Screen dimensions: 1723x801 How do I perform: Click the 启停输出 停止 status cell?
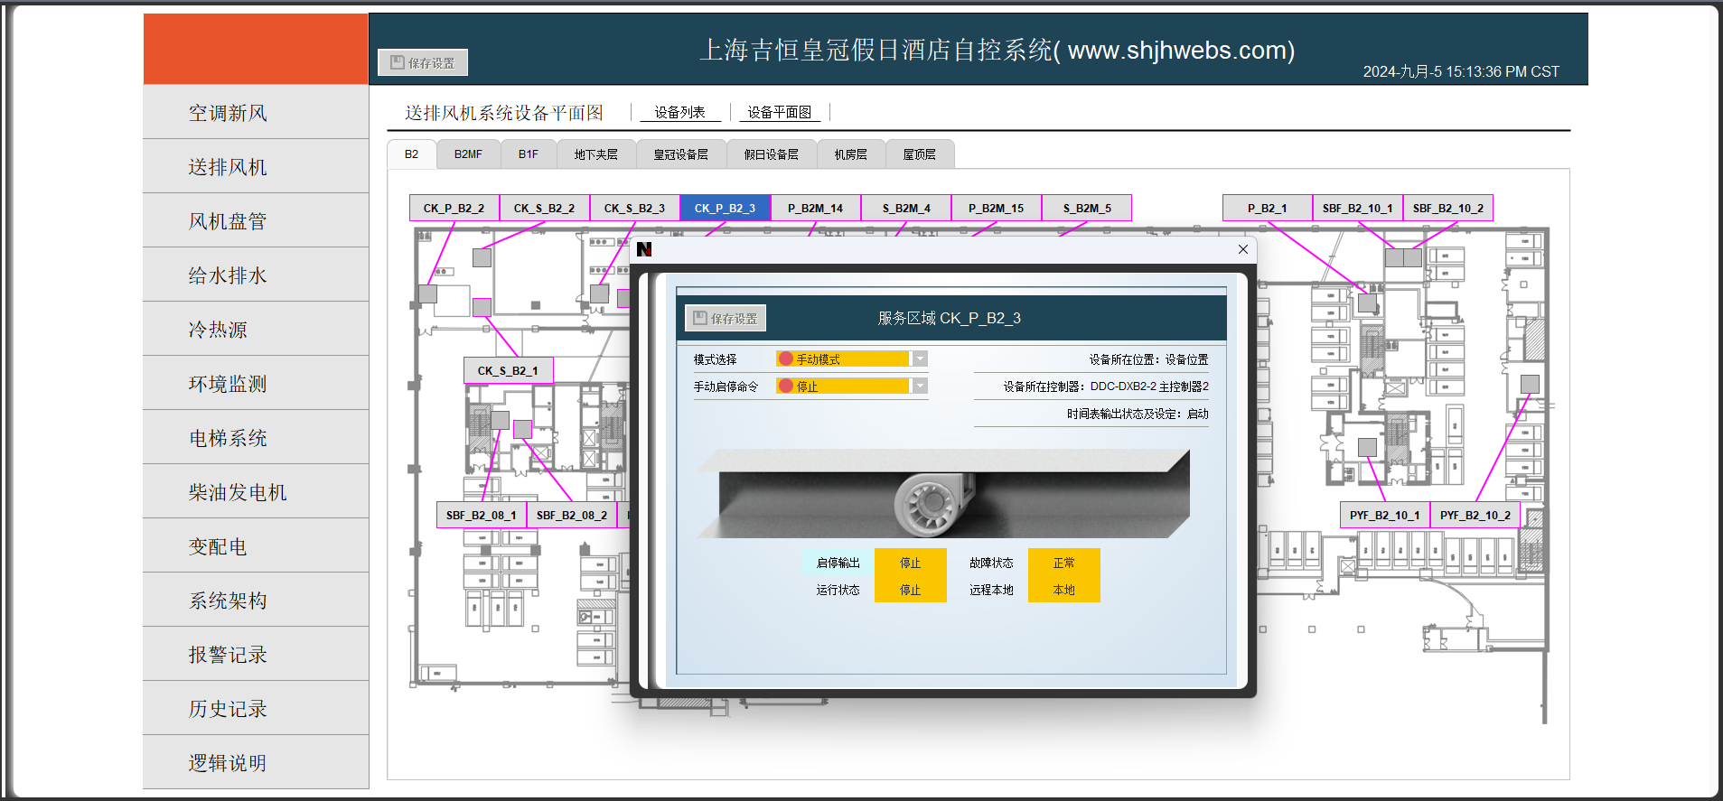coord(911,562)
